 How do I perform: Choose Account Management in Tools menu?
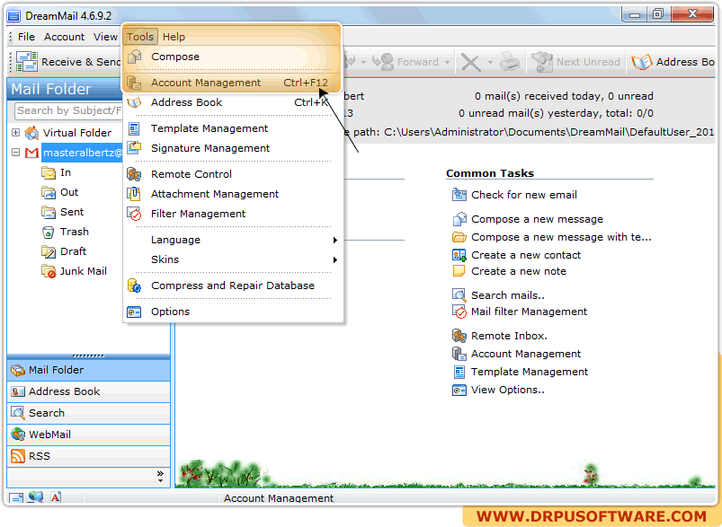point(233,83)
